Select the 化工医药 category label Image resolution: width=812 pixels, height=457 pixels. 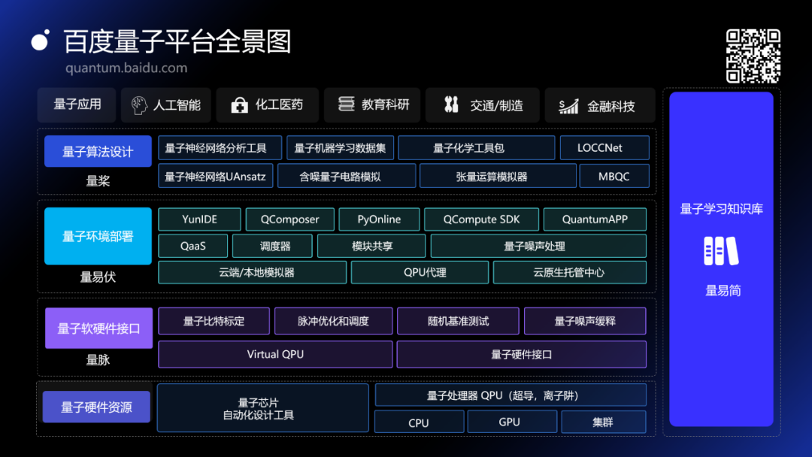tap(279, 104)
